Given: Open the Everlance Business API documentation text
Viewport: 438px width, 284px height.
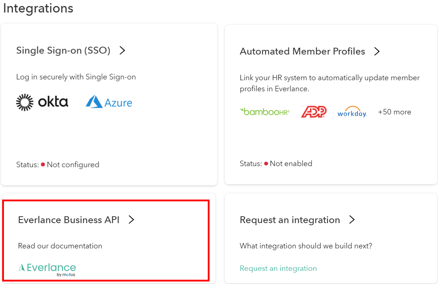Looking at the screenshot, I should (x=60, y=246).
